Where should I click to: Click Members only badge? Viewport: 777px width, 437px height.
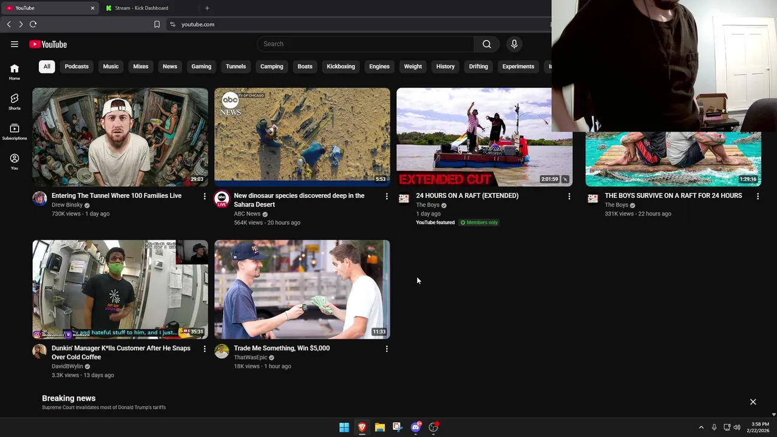pos(479,223)
